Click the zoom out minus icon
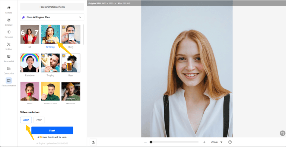Viewport: 286px width, 147px height. click(145, 142)
